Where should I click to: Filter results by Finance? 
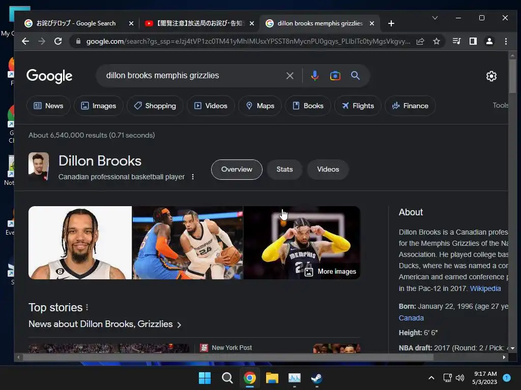(x=410, y=106)
